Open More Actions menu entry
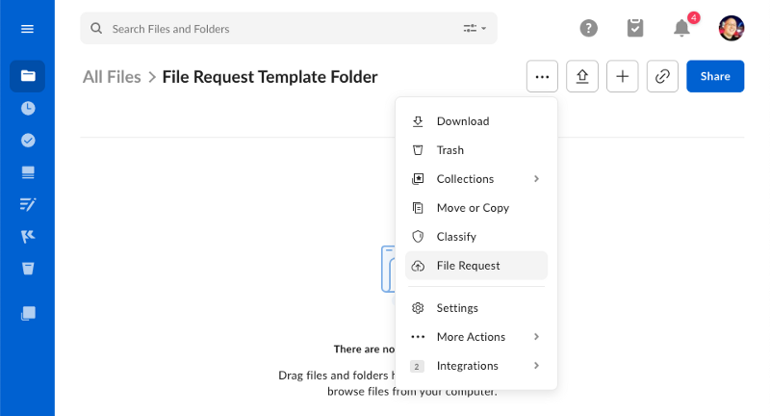 click(476, 337)
